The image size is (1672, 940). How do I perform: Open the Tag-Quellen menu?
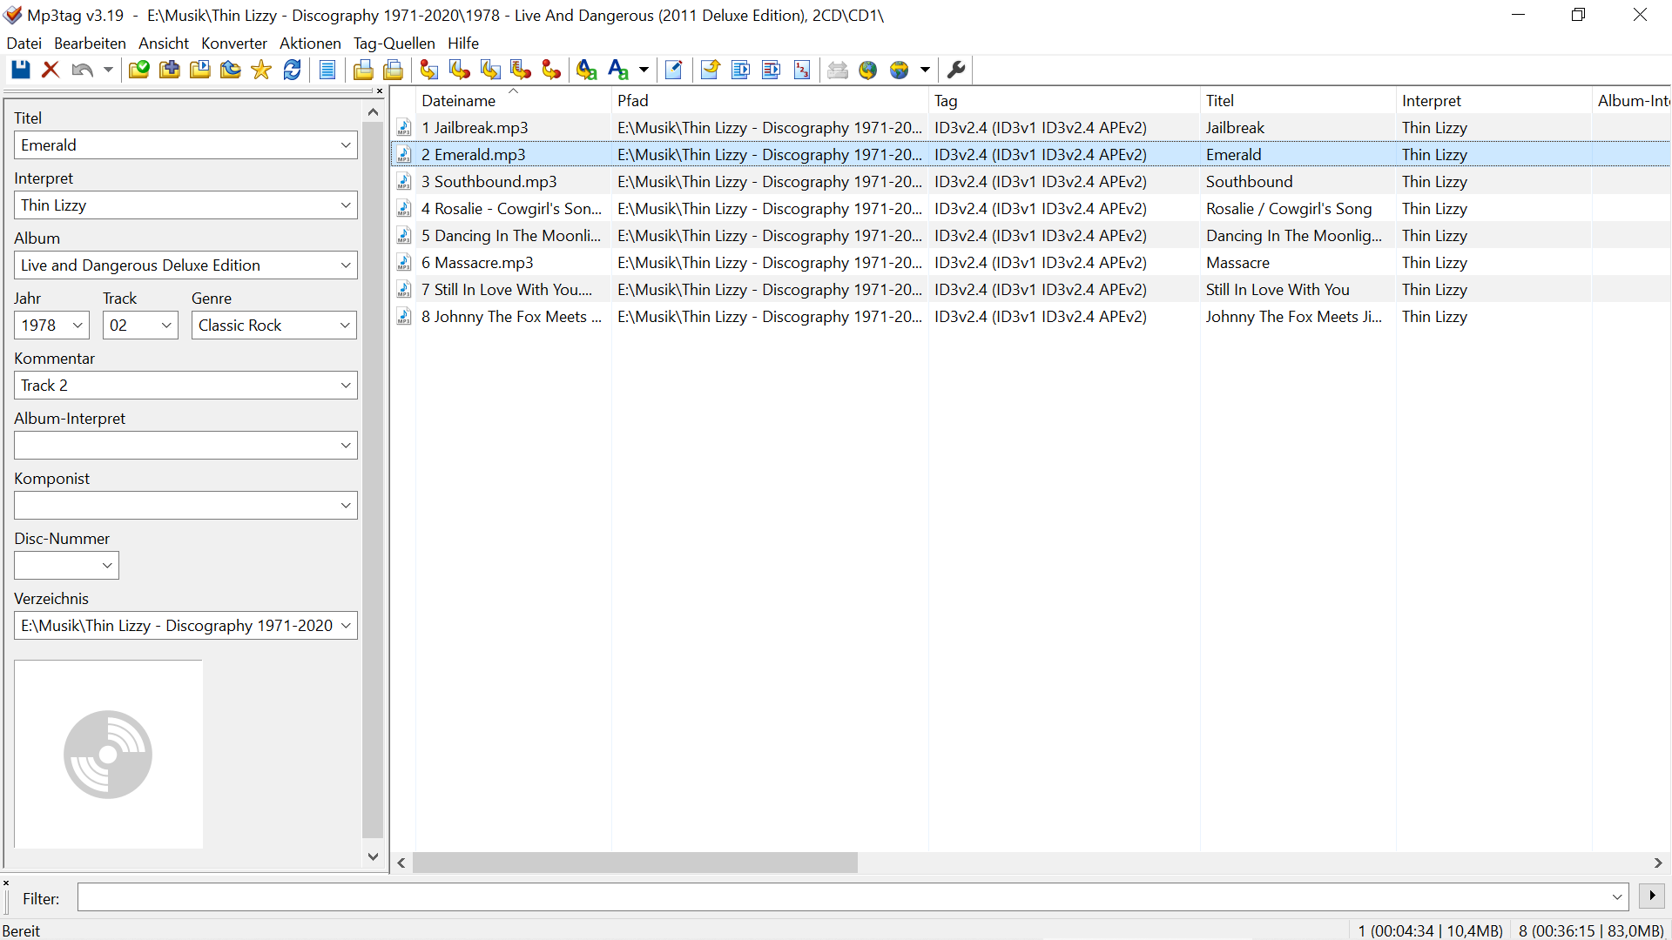(x=394, y=44)
